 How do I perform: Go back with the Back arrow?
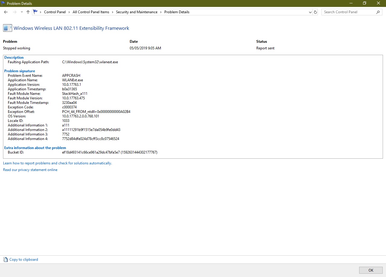coord(6,12)
